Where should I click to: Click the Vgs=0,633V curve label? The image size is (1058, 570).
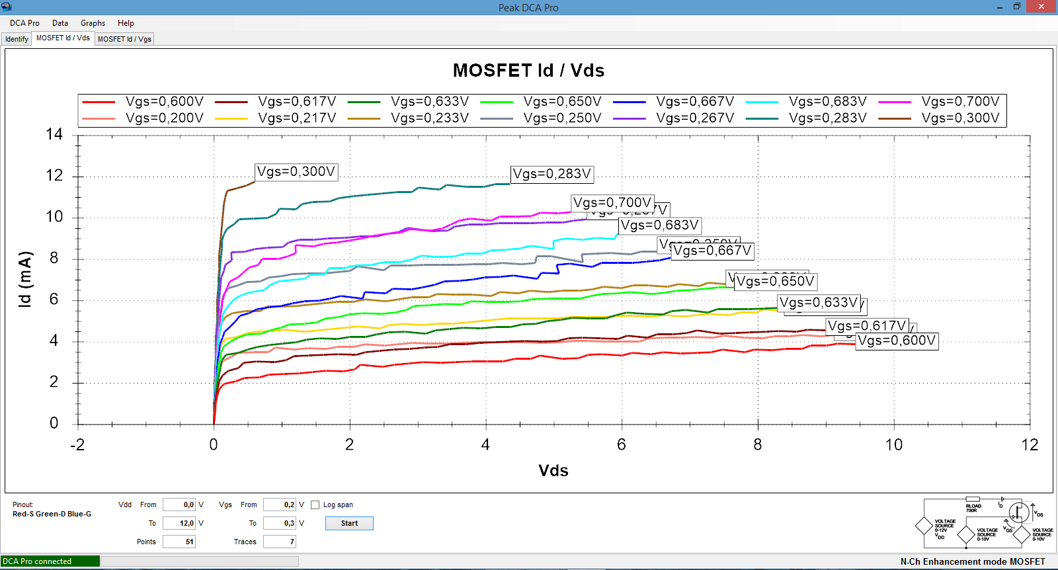point(819,303)
